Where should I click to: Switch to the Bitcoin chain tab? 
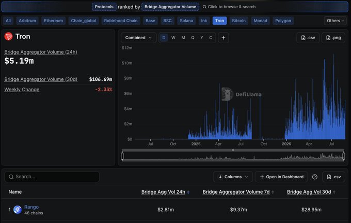coord(239,21)
